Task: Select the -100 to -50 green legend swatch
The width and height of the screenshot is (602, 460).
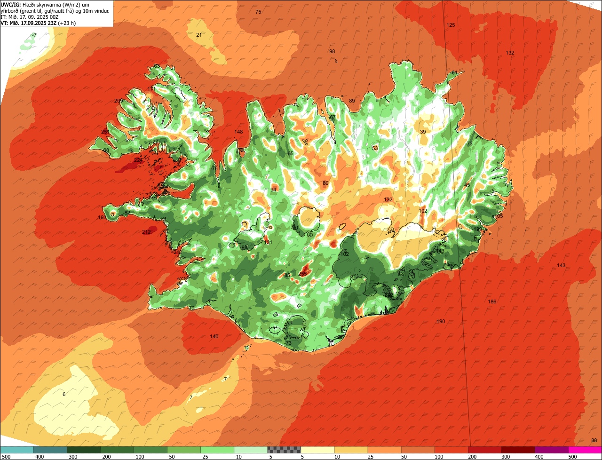Action: [150, 450]
